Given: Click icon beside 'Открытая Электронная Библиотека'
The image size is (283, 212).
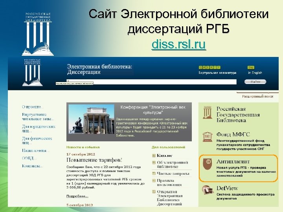Looking at the screenshot, I should click(154, 192).
